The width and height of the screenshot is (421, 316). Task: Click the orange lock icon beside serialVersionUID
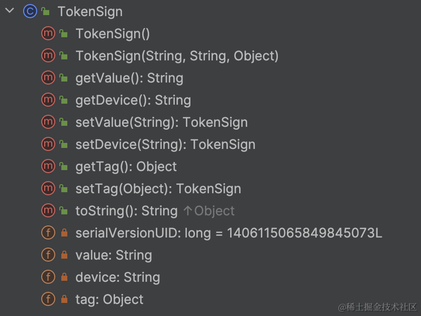pyautogui.click(x=63, y=233)
